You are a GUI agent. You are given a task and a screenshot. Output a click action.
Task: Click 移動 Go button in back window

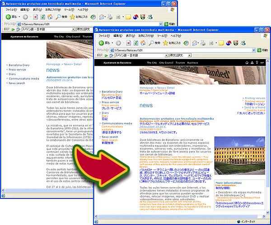169,24
